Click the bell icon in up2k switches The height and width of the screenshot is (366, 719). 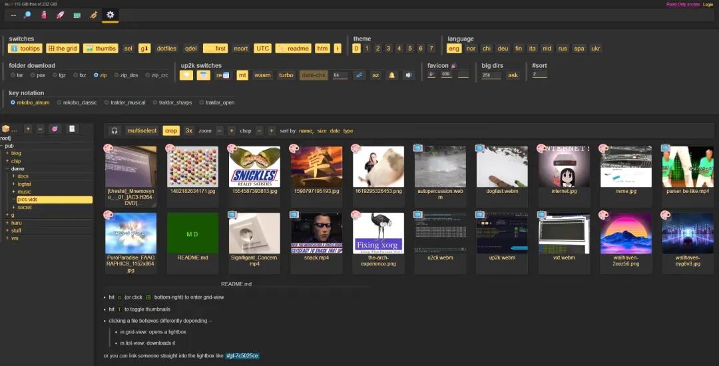(x=392, y=75)
